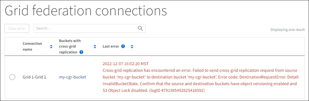Image resolution: width=309 pixels, height=101 pixels.
Task: Select the Grid 1-Grid 2 connection name
Action: 34,77
